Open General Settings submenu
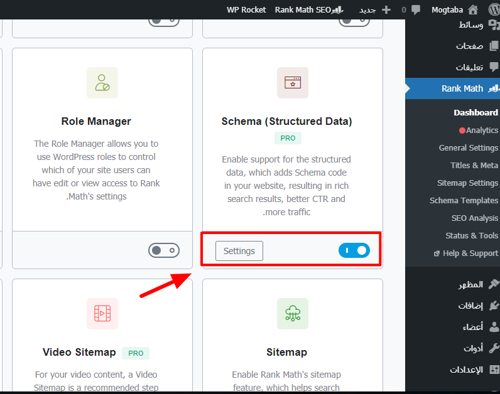This screenshot has height=394, width=500. click(468, 148)
